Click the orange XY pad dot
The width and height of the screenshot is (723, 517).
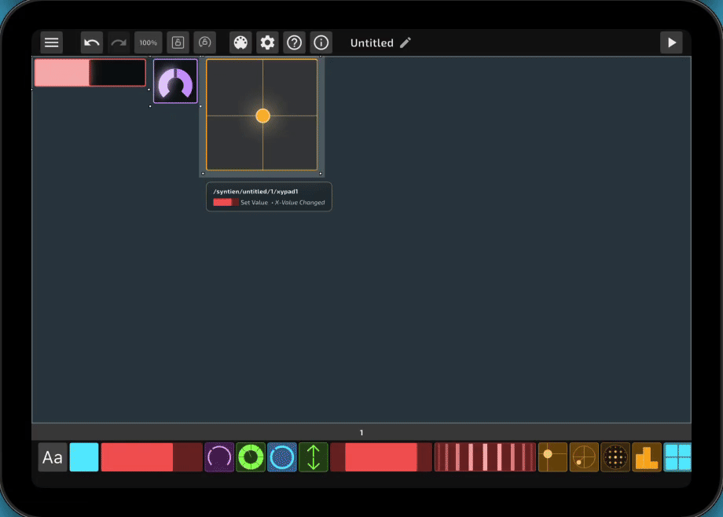coord(262,115)
